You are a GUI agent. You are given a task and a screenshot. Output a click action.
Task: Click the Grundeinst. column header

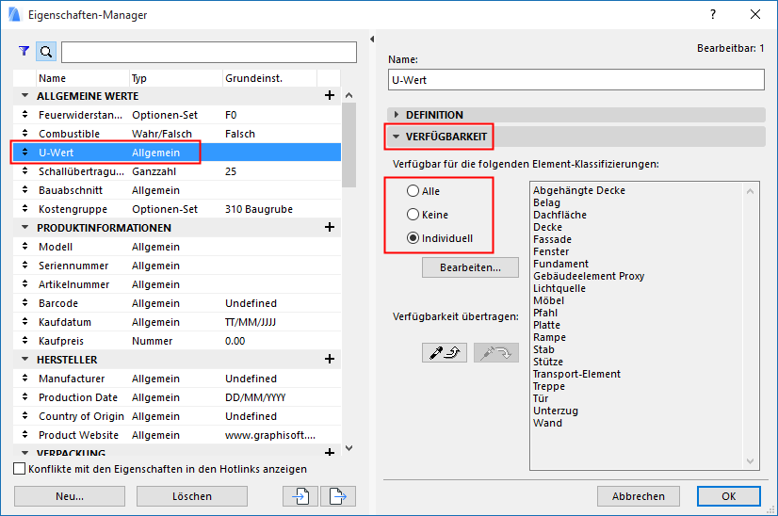click(270, 78)
